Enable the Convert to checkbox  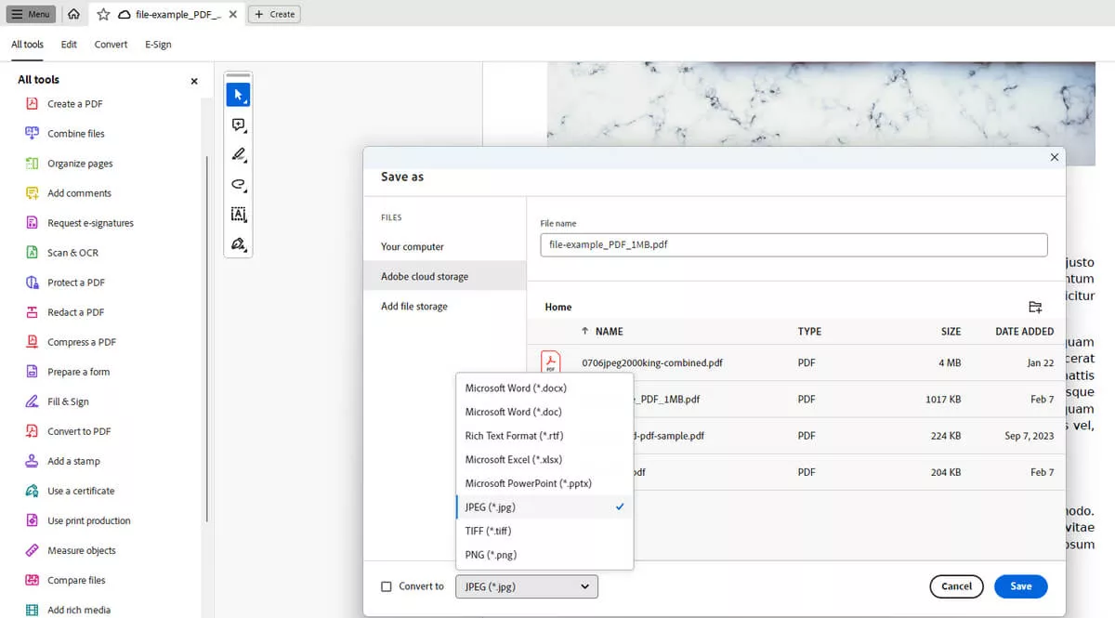pyautogui.click(x=387, y=586)
